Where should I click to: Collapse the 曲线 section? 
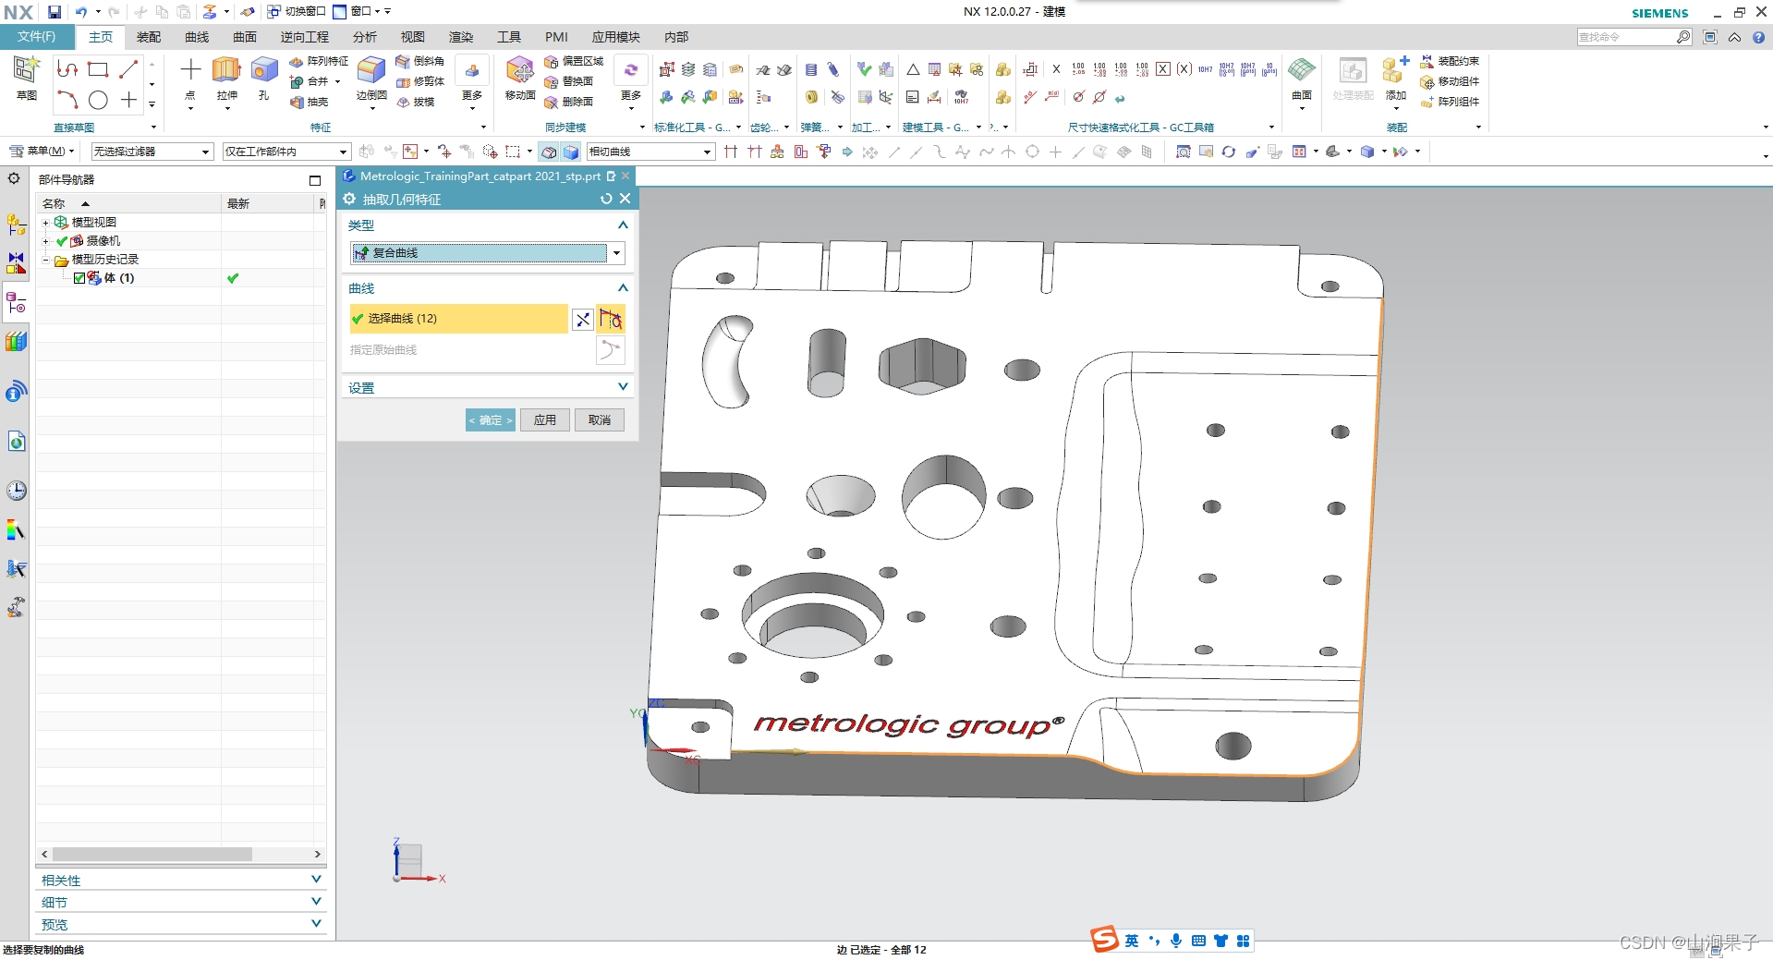click(623, 288)
